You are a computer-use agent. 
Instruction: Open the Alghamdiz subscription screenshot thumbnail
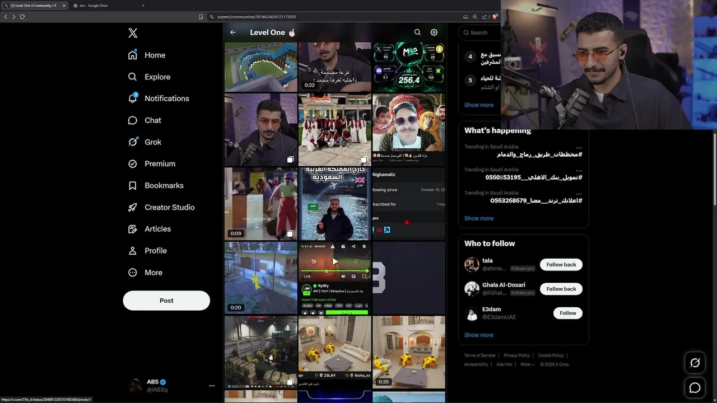pyautogui.click(x=409, y=204)
